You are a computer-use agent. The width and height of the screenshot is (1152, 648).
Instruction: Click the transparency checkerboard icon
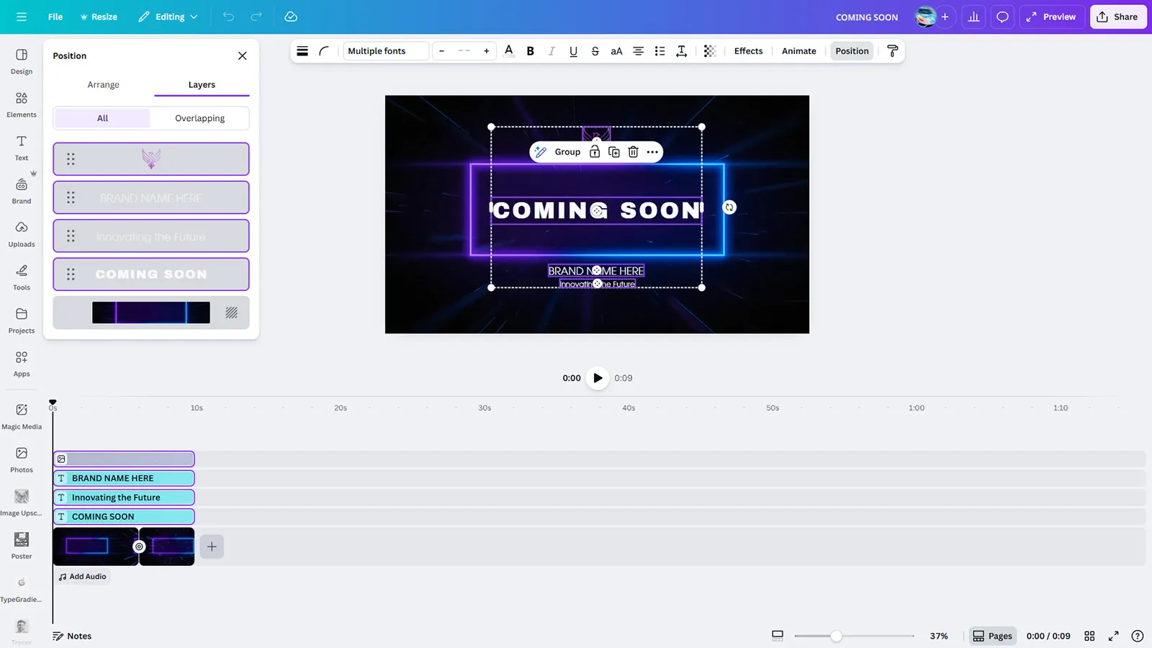(x=710, y=51)
